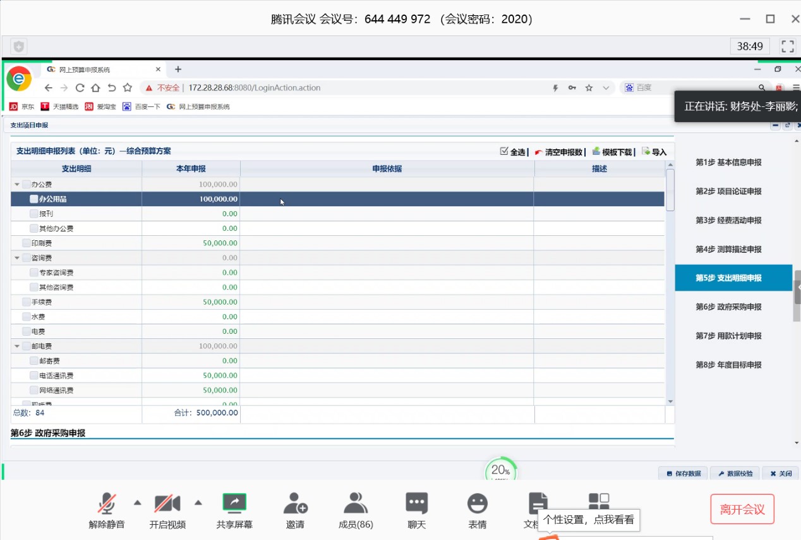
Task: Click the 离开会议 leave button
Action: point(742,510)
